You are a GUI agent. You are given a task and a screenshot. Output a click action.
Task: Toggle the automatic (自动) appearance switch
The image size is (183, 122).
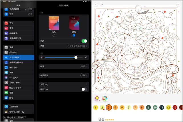tap(84, 41)
